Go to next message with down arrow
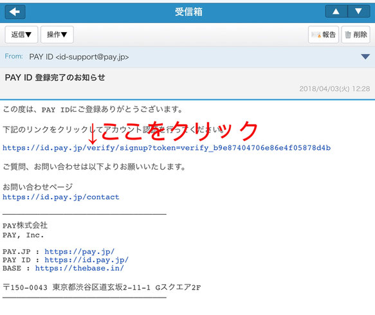This screenshot has width=375, height=315. (x=358, y=12)
